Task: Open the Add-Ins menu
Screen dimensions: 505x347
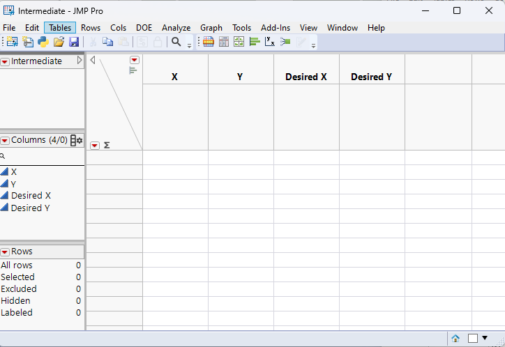Action: pos(276,28)
